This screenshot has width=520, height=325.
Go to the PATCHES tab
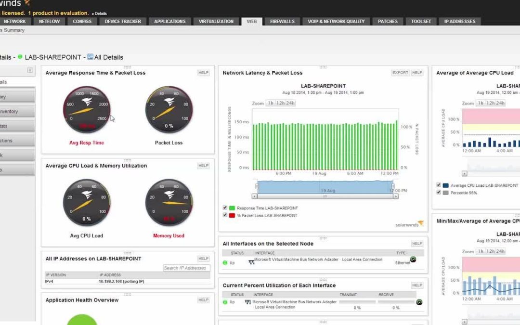tap(388, 21)
